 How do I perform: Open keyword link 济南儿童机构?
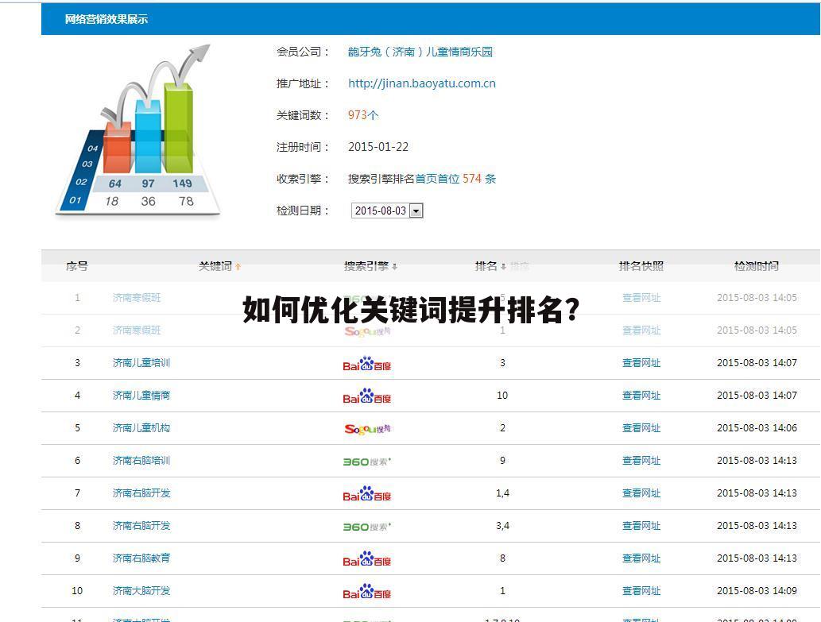pyautogui.click(x=141, y=428)
